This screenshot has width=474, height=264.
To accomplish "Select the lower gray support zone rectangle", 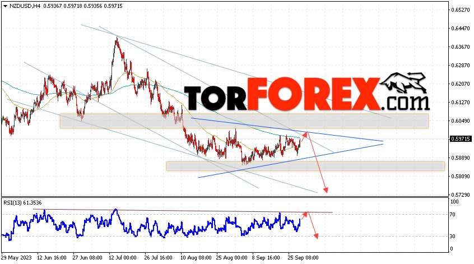I will (305, 166).
